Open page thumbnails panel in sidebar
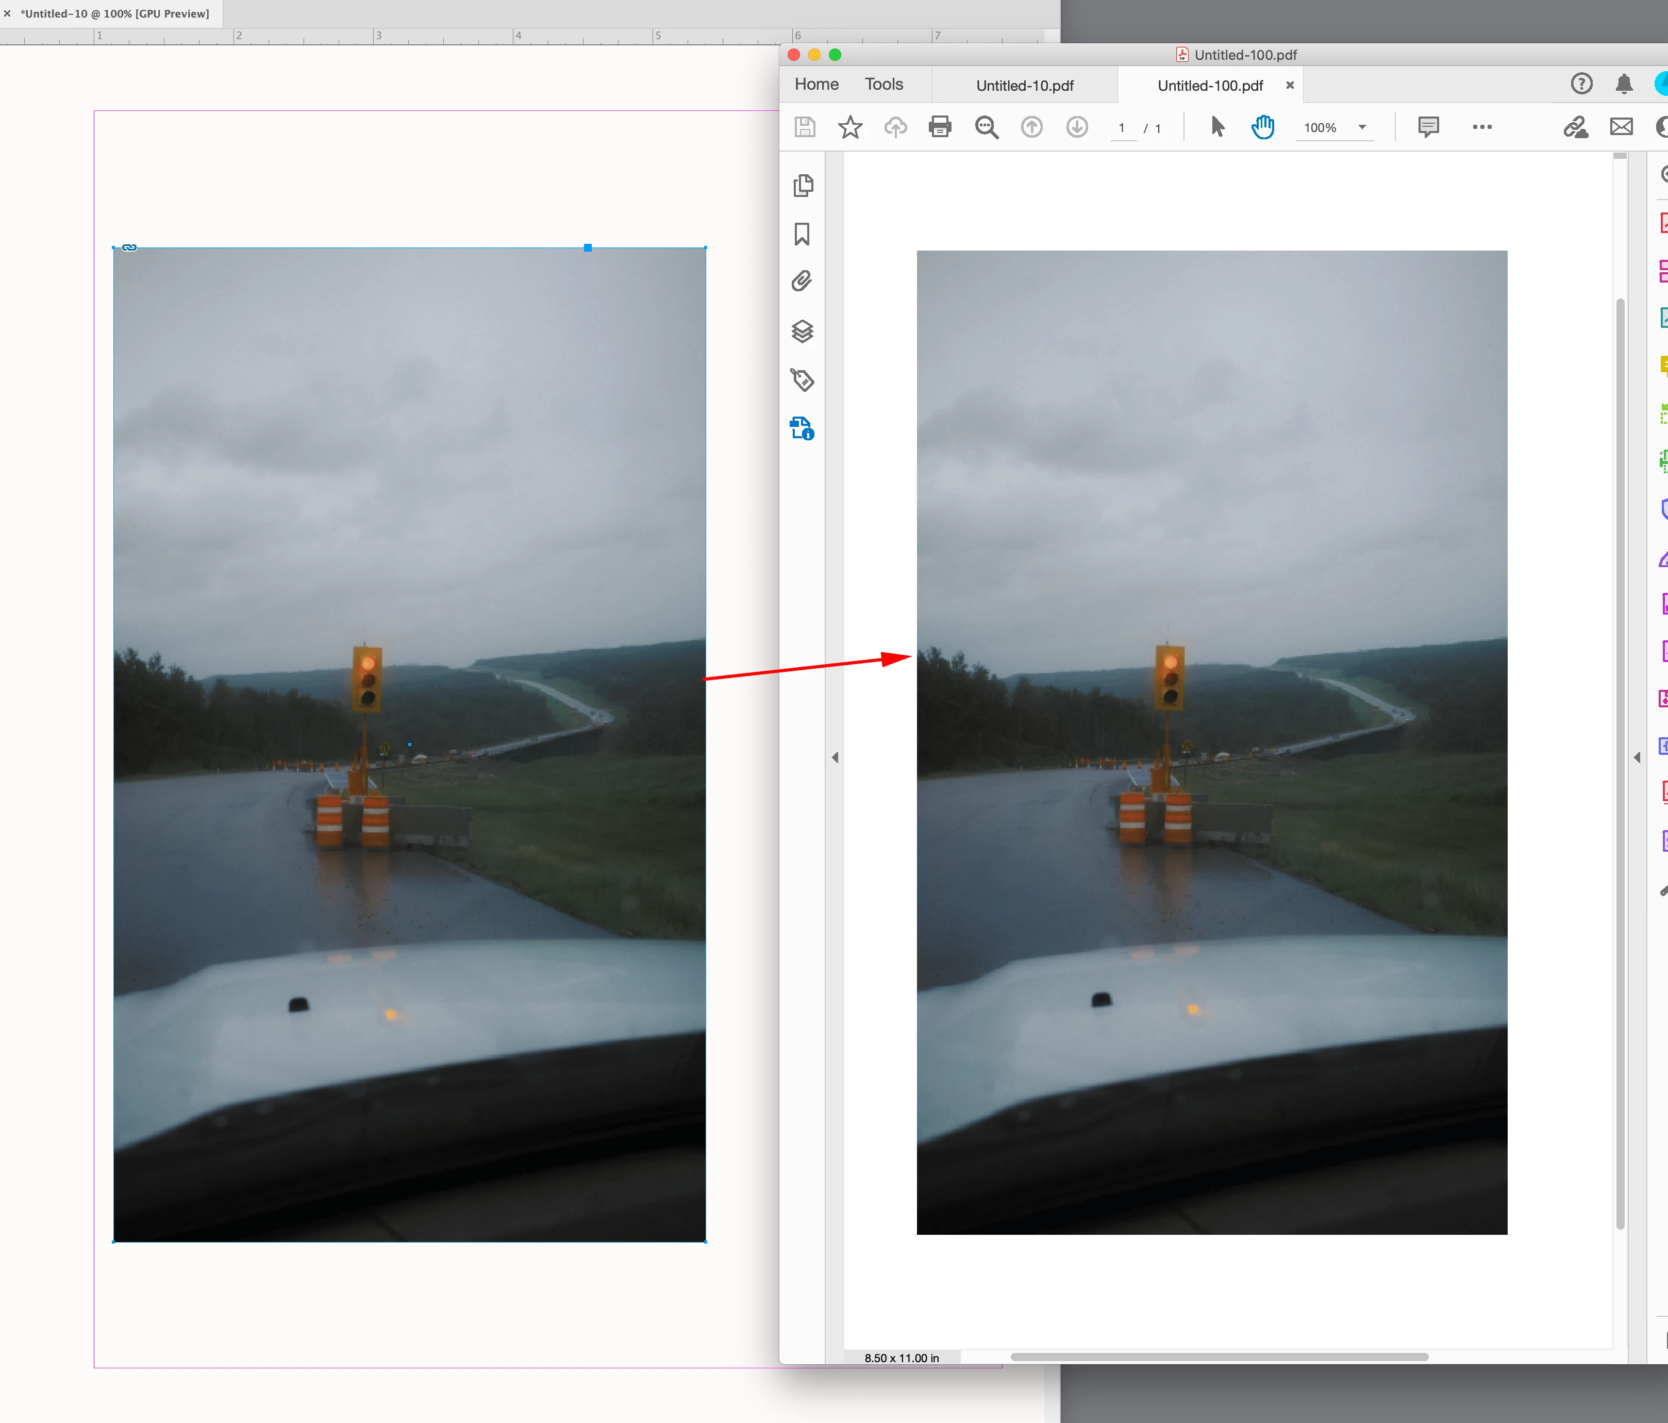 click(803, 185)
